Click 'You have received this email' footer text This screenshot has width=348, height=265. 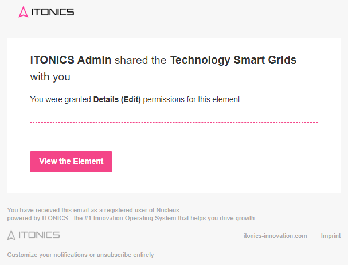tap(49, 210)
